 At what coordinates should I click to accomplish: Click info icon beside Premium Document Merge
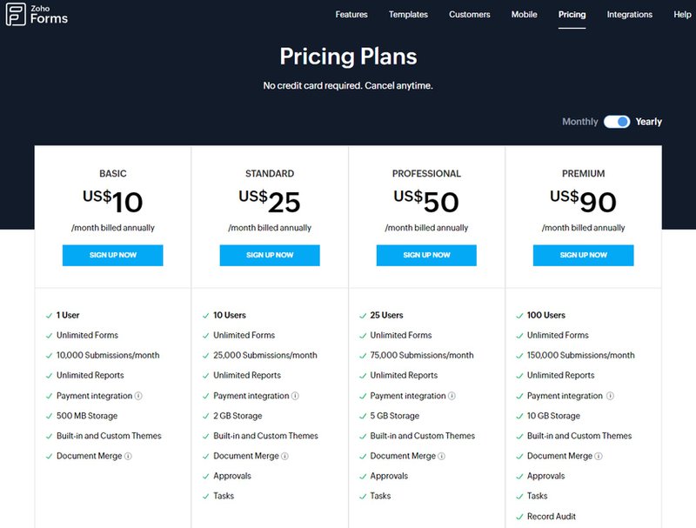tap(598, 456)
